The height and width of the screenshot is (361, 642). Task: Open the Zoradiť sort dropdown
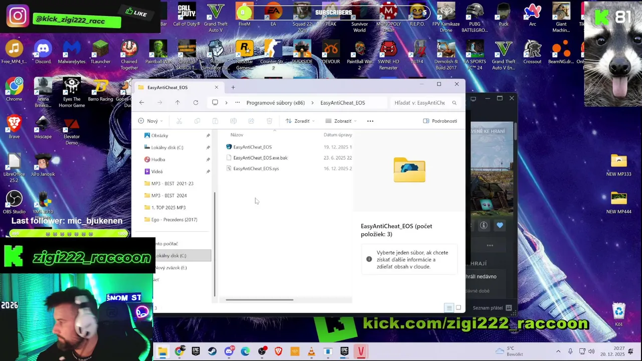[x=300, y=121]
